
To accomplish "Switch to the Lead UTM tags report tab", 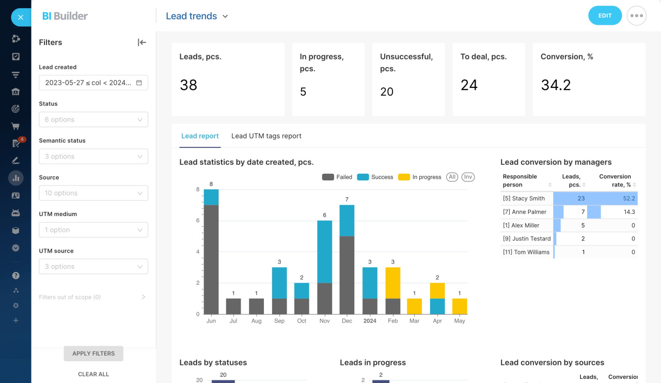I will point(266,136).
